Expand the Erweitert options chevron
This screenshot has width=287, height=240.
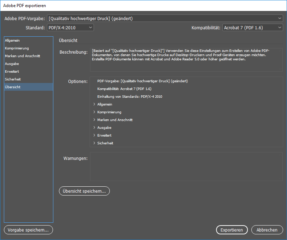pyautogui.click(x=94, y=135)
